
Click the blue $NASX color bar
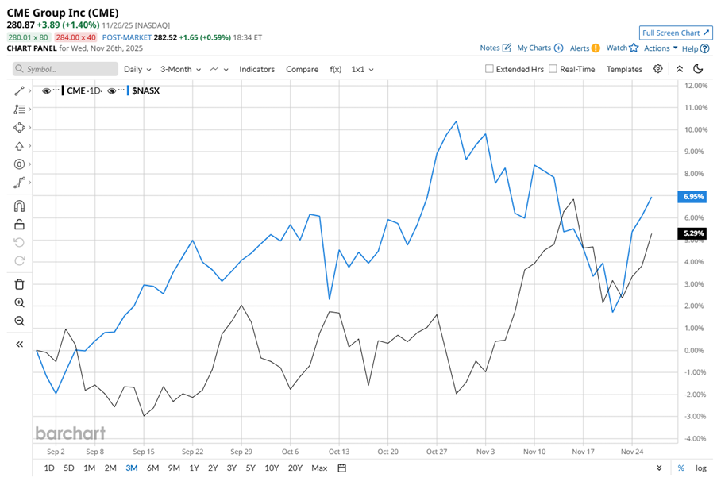pos(128,90)
